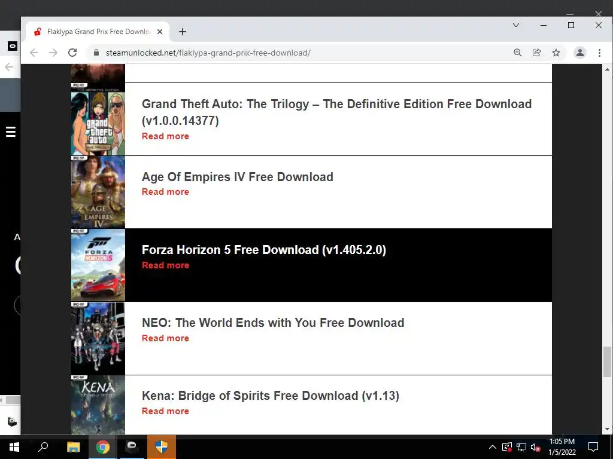Click the scrollbar down arrow
This screenshot has height=459, width=613.
click(x=607, y=429)
